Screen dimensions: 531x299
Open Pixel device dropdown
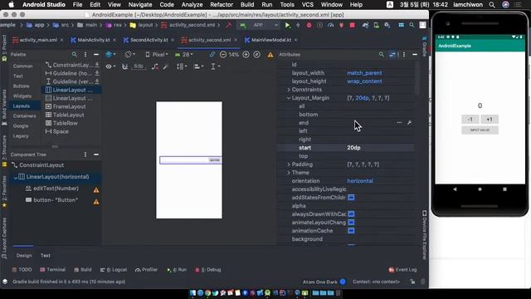coord(157,55)
